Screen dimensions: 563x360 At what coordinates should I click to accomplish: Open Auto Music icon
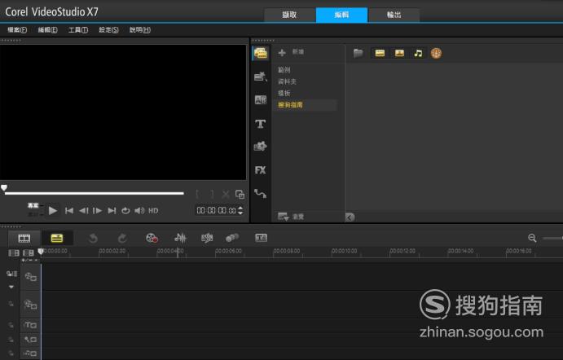207,238
